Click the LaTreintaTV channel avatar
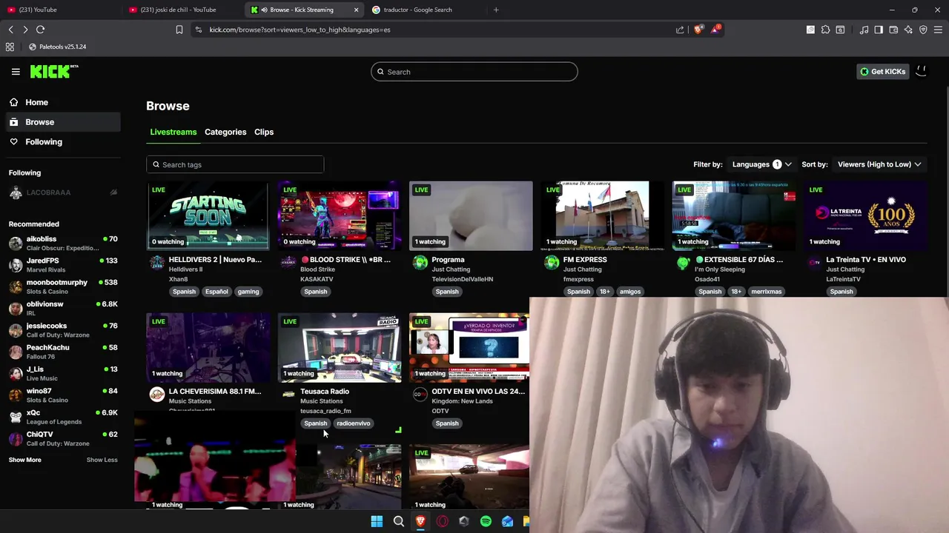This screenshot has height=533, width=949. pyautogui.click(x=814, y=262)
